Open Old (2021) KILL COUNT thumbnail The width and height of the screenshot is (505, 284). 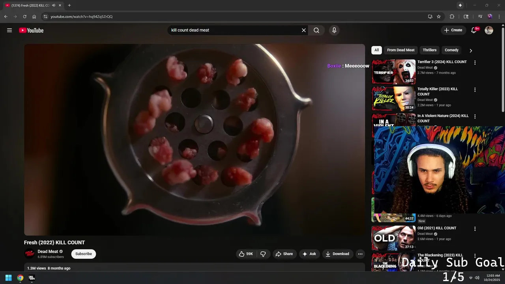click(x=394, y=238)
